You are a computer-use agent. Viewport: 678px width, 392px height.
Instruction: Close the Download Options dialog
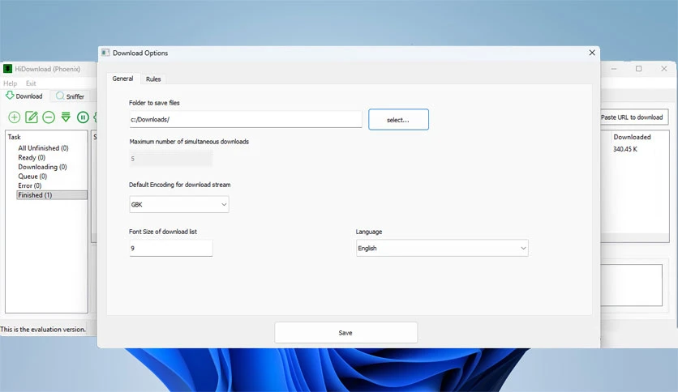point(592,53)
